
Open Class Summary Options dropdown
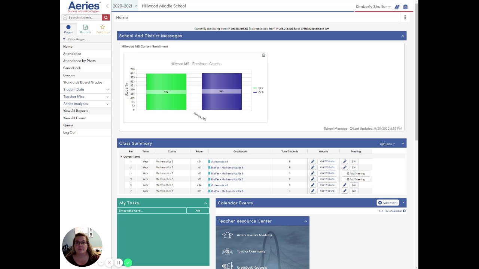pos(387,144)
